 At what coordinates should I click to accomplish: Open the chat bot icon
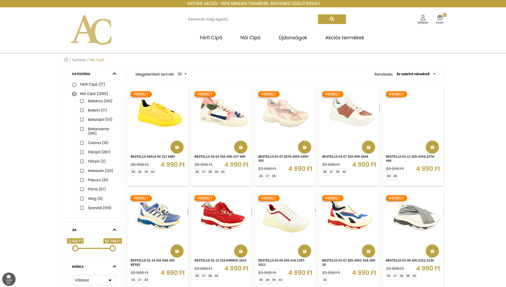[x=9, y=279]
